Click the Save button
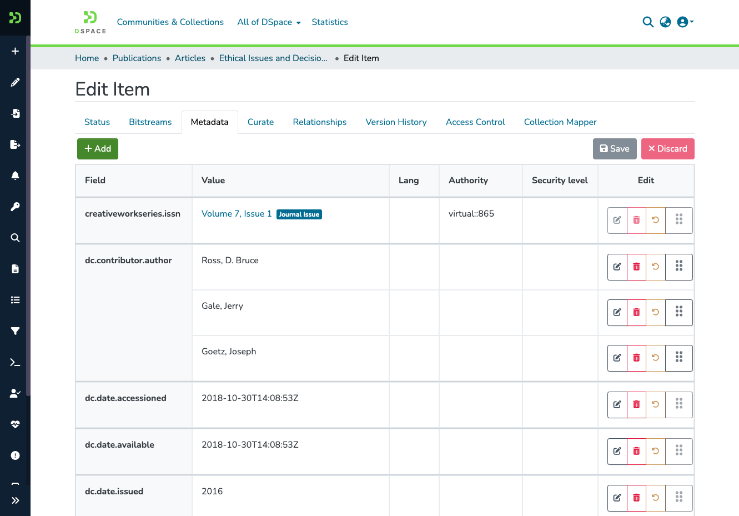 coord(615,149)
